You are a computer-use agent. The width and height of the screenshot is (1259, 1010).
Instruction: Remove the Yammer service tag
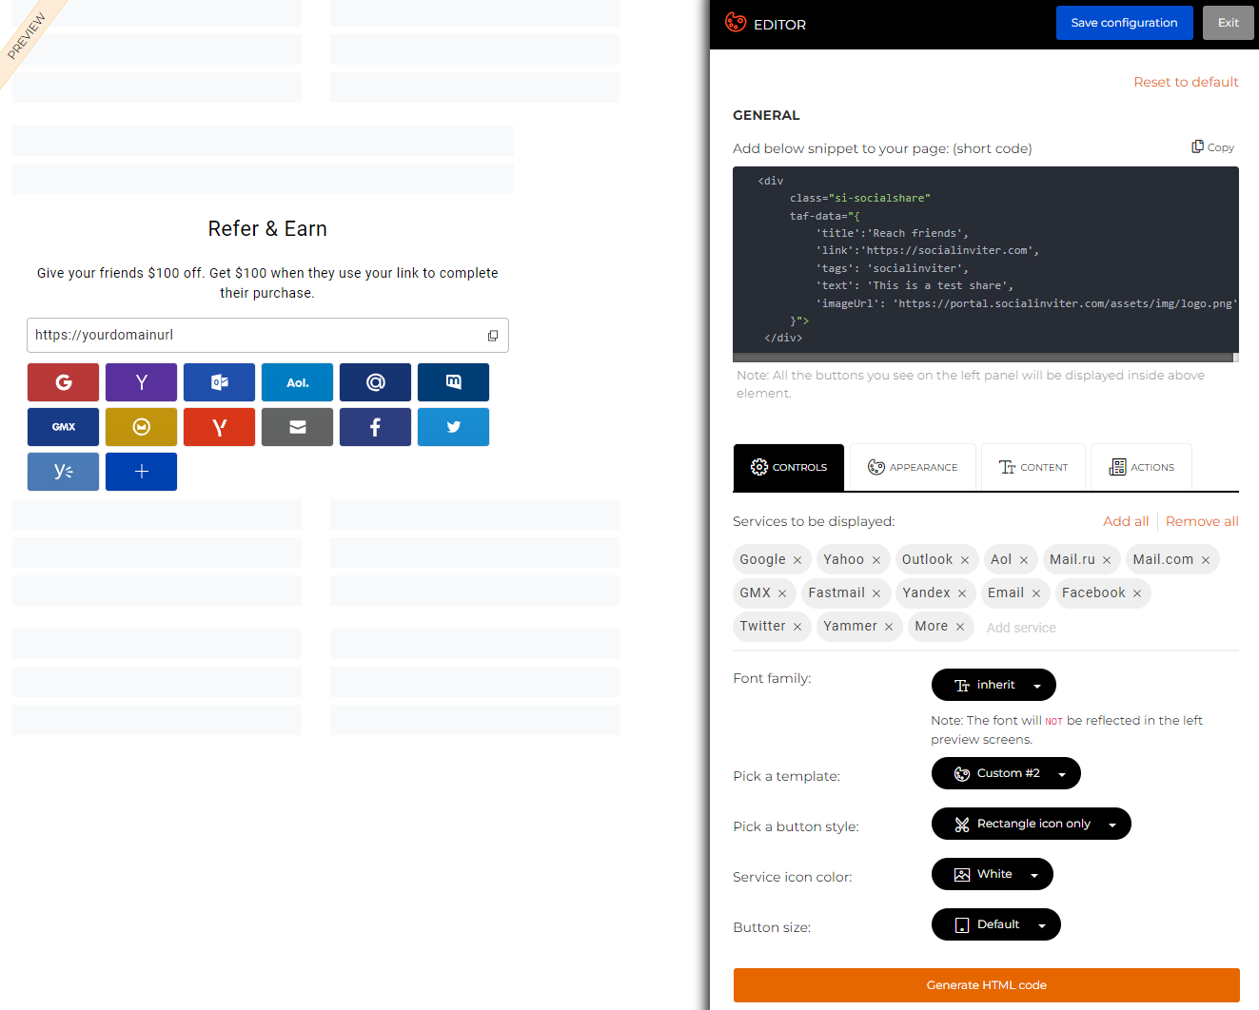(x=889, y=627)
